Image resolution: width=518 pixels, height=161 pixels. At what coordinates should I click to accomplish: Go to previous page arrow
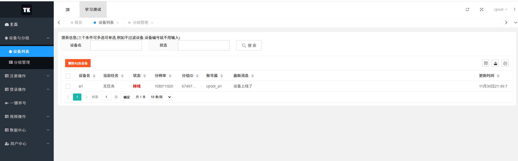(x=68, y=97)
